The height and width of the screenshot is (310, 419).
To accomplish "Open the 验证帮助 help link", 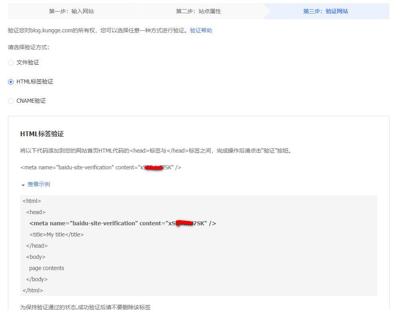I will click(x=201, y=30).
